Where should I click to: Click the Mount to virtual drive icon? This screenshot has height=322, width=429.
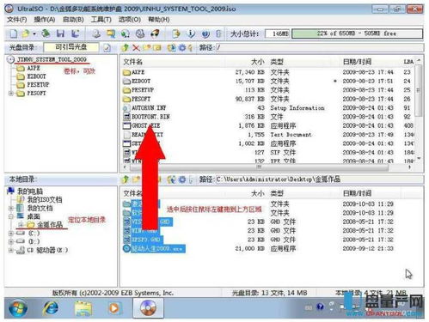pyautogui.click(x=155, y=33)
